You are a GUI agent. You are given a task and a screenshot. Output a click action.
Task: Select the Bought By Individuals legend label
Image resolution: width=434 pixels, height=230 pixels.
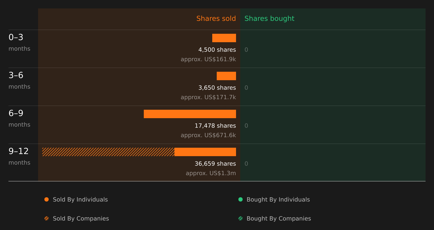(278, 200)
